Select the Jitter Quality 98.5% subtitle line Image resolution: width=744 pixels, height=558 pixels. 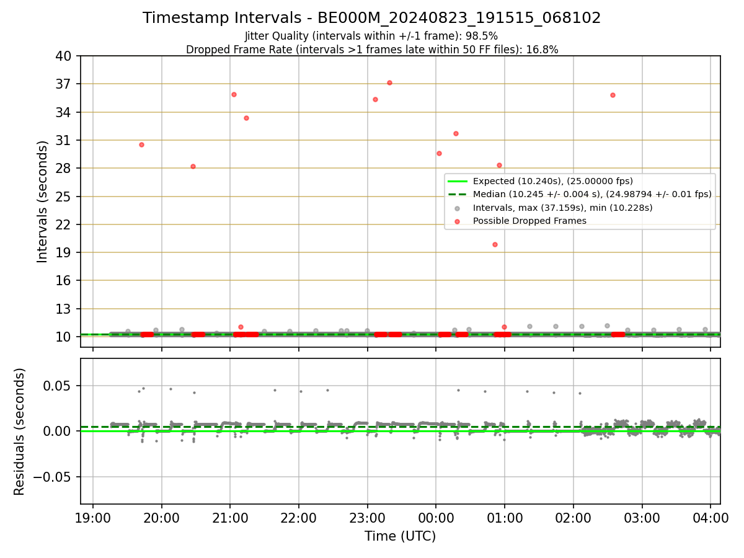click(x=371, y=36)
